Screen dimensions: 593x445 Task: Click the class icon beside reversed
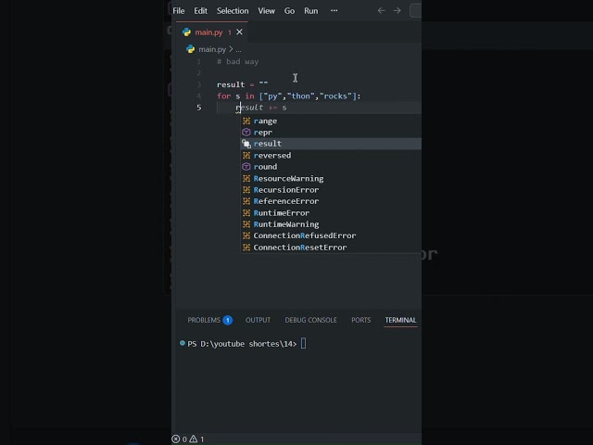(246, 156)
